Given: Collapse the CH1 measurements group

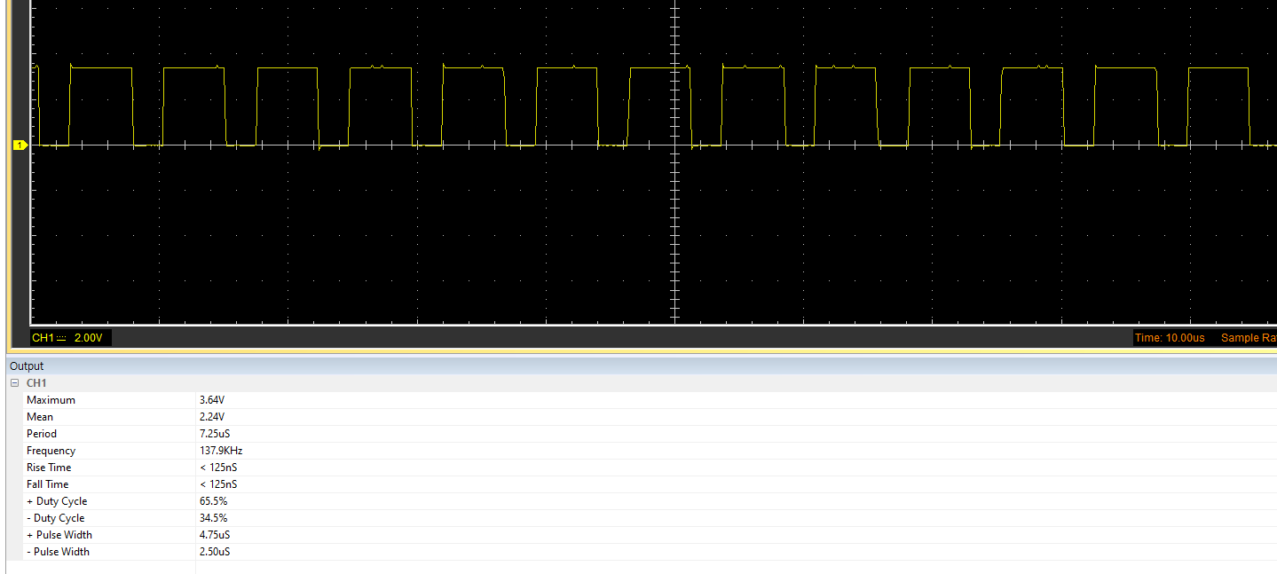Looking at the screenshot, I should coord(12,382).
